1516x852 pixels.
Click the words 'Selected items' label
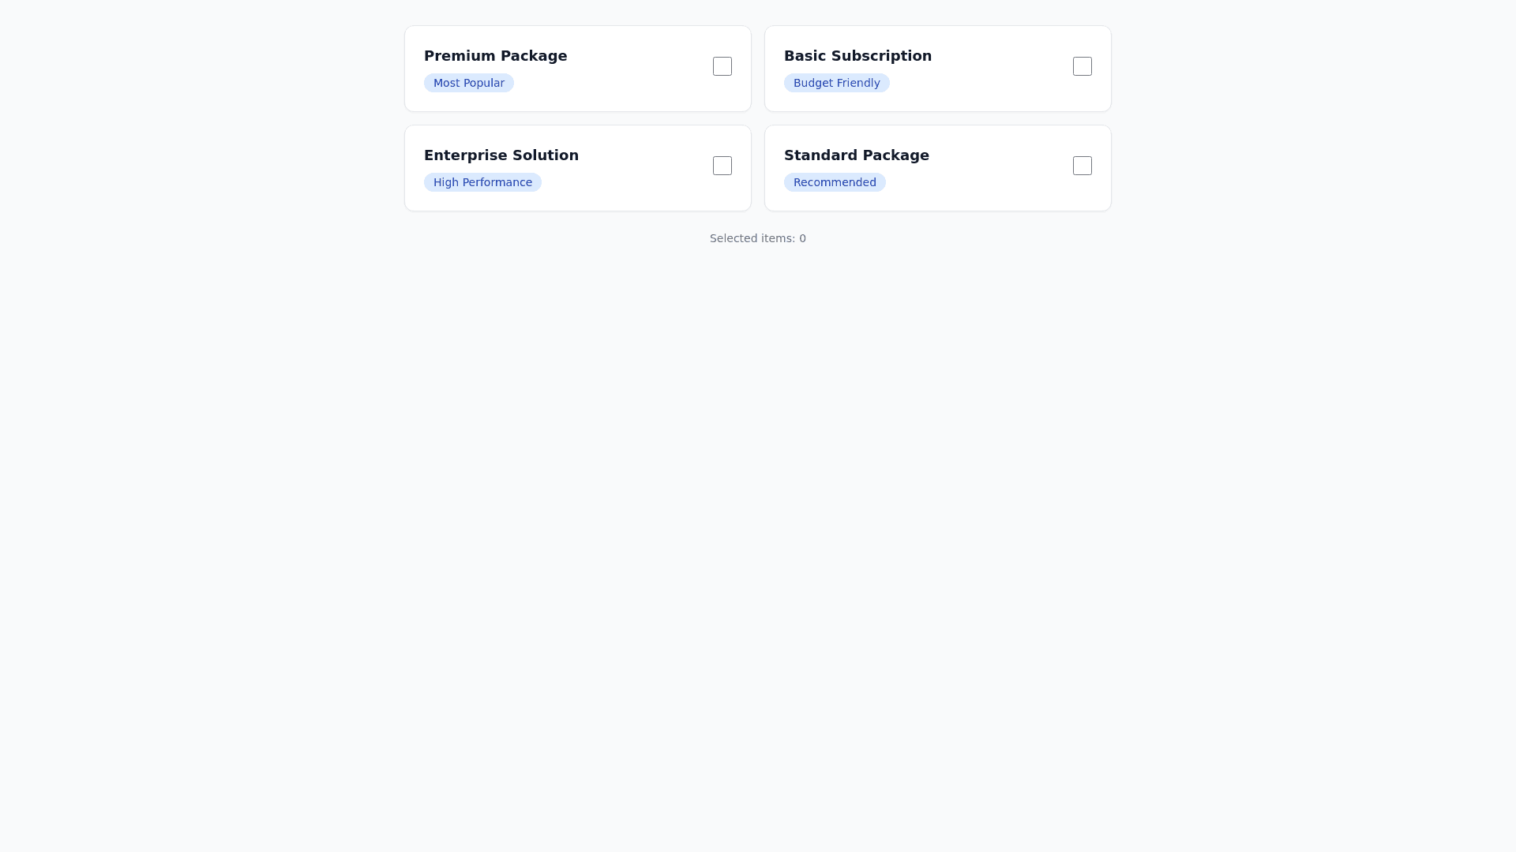751,238
